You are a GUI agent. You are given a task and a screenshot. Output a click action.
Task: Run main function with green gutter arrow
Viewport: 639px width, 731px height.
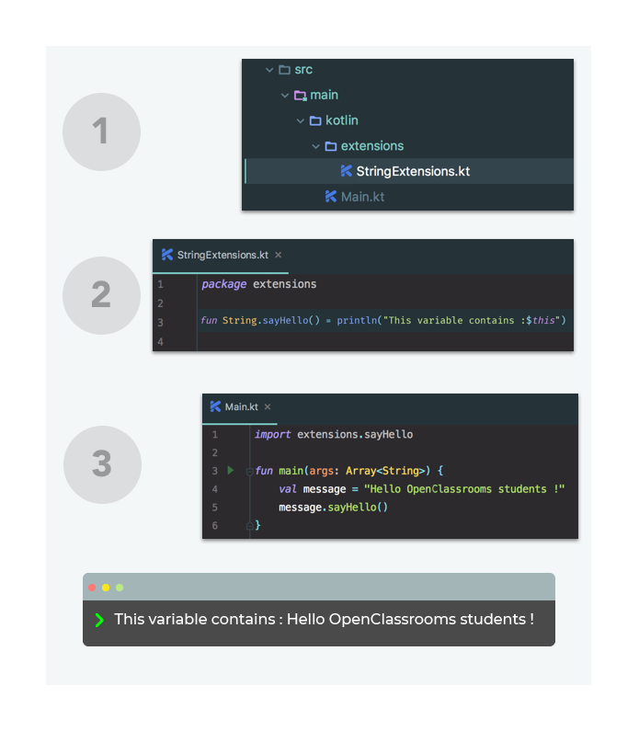pyautogui.click(x=230, y=470)
